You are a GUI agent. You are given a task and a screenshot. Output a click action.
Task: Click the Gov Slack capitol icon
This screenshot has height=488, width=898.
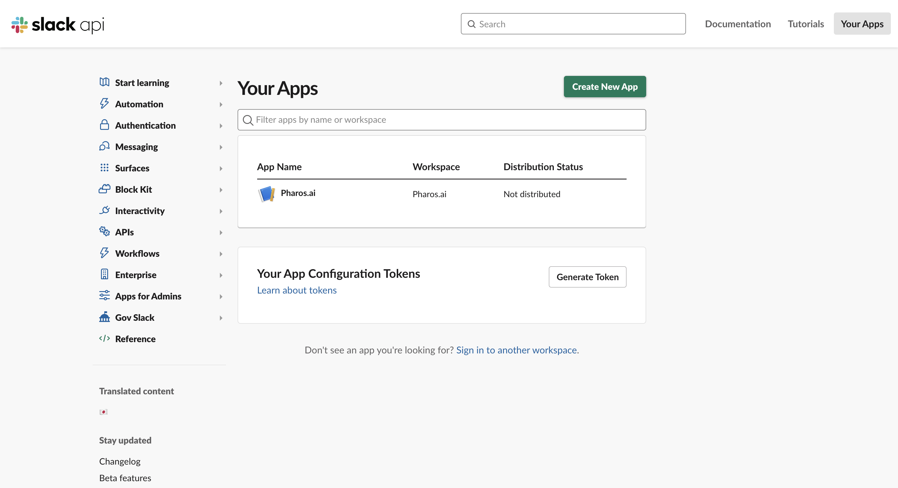(104, 317)
